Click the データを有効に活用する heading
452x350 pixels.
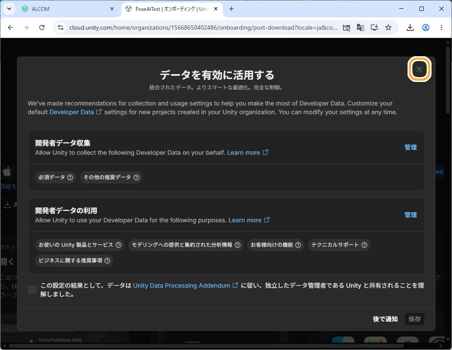point(217,75)
